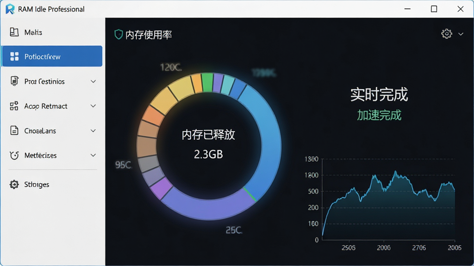Select the large bottom purple donut segment
Image resolution: width=474 pixels, height=266 pixels.
point(209,209)
